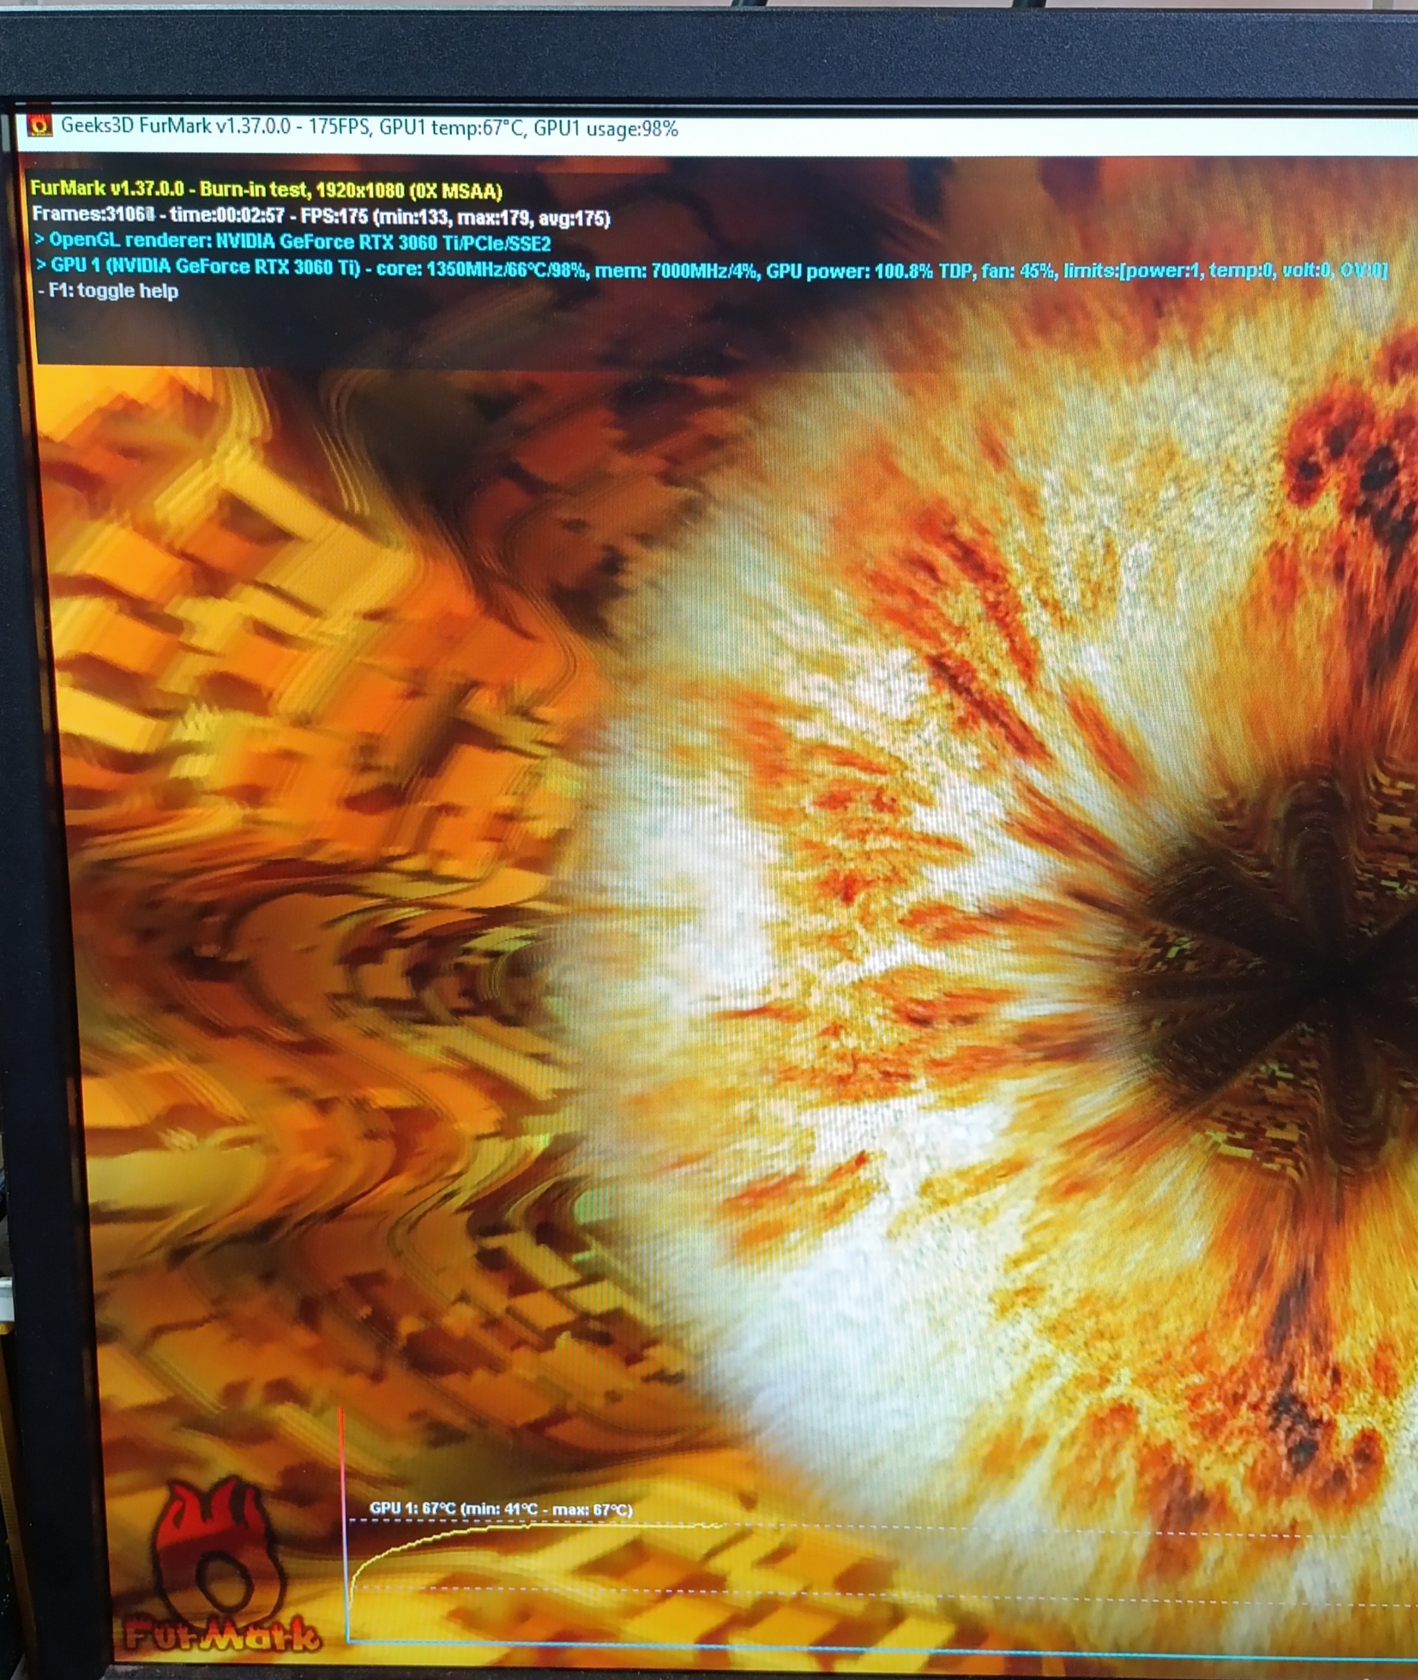Click 'GPU1 temp:67°C' in the title bar
Image resolution: width=1418 pixels, height=1680 pixels.
pos(451,128)
